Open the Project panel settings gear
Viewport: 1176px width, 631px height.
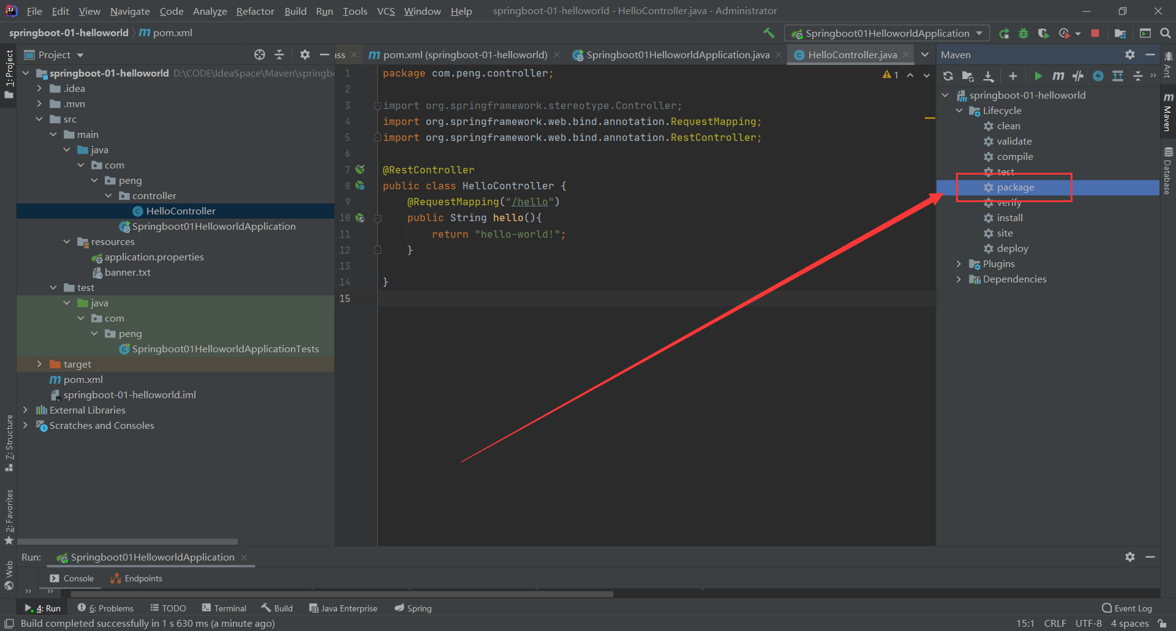(x=305, y=55)
